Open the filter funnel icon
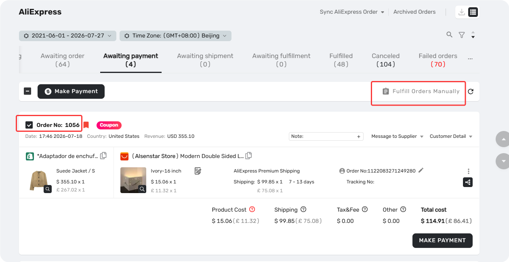Screen dimensions: 509x262 [x=462, y=35]
